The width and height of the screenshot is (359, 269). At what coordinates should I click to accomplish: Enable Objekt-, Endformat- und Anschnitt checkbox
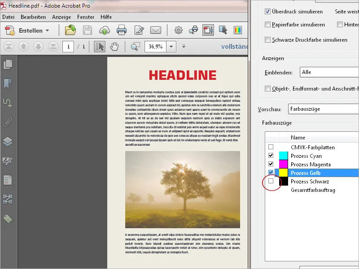pos(267,88)
